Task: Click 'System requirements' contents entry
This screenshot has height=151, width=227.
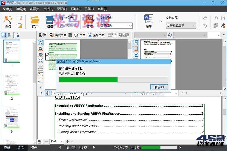Action: (x=131, y=120)
